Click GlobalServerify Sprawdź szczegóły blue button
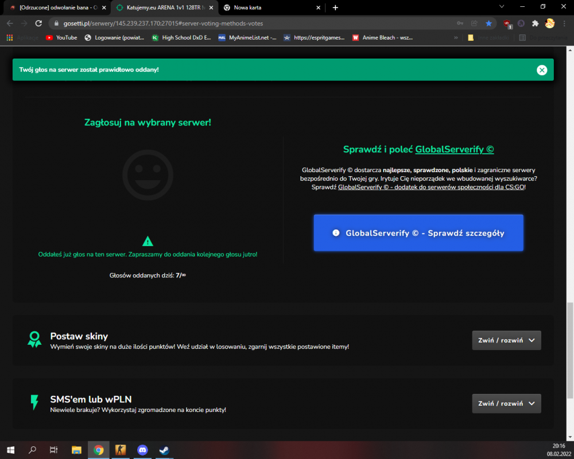This screenshot has width=574, height=459. click(x=418, y=233)
